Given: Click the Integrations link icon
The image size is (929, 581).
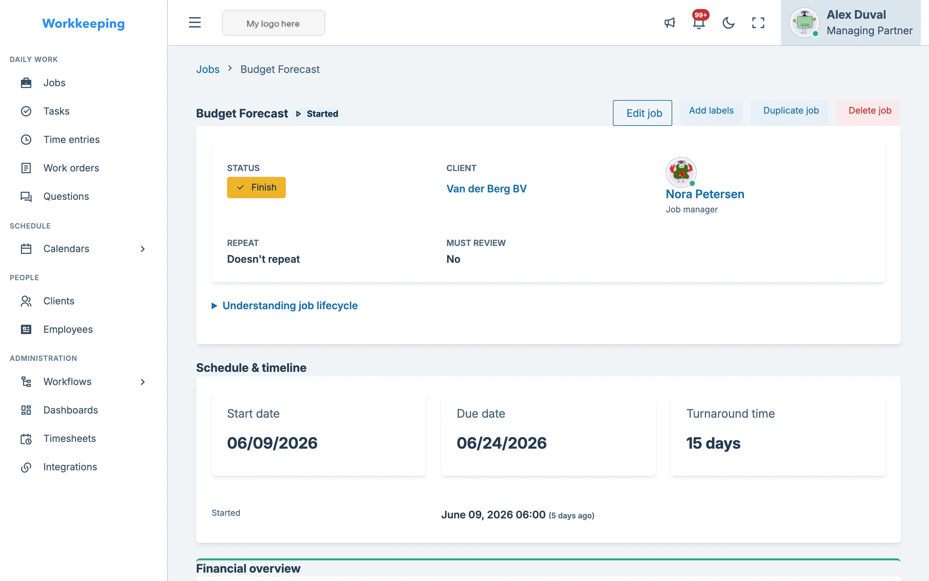Looking at the screenshot, I should point(26,467).
